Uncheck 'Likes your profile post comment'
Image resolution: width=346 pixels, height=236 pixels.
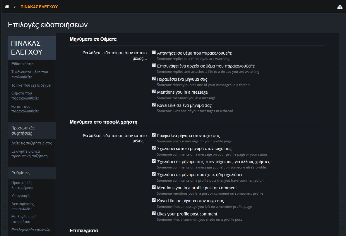click(x=154, y=213)
